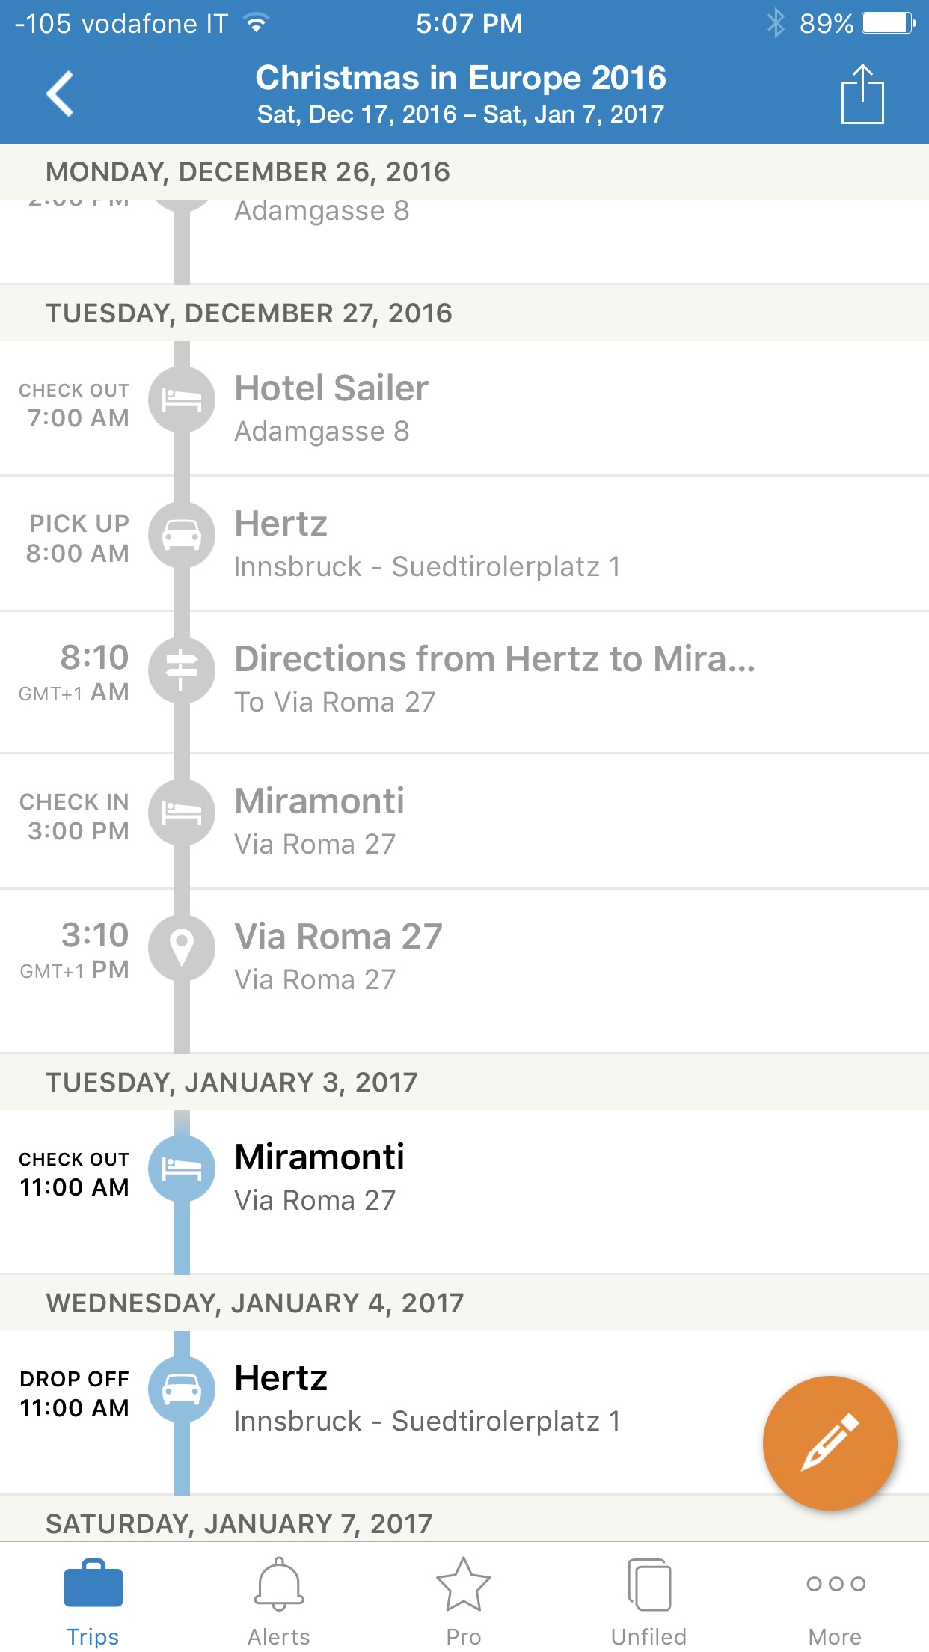Open Miramonti check in 3:00 PM entry
Image resolution: width=929 pixels, height=1652 pixels.
464,822
